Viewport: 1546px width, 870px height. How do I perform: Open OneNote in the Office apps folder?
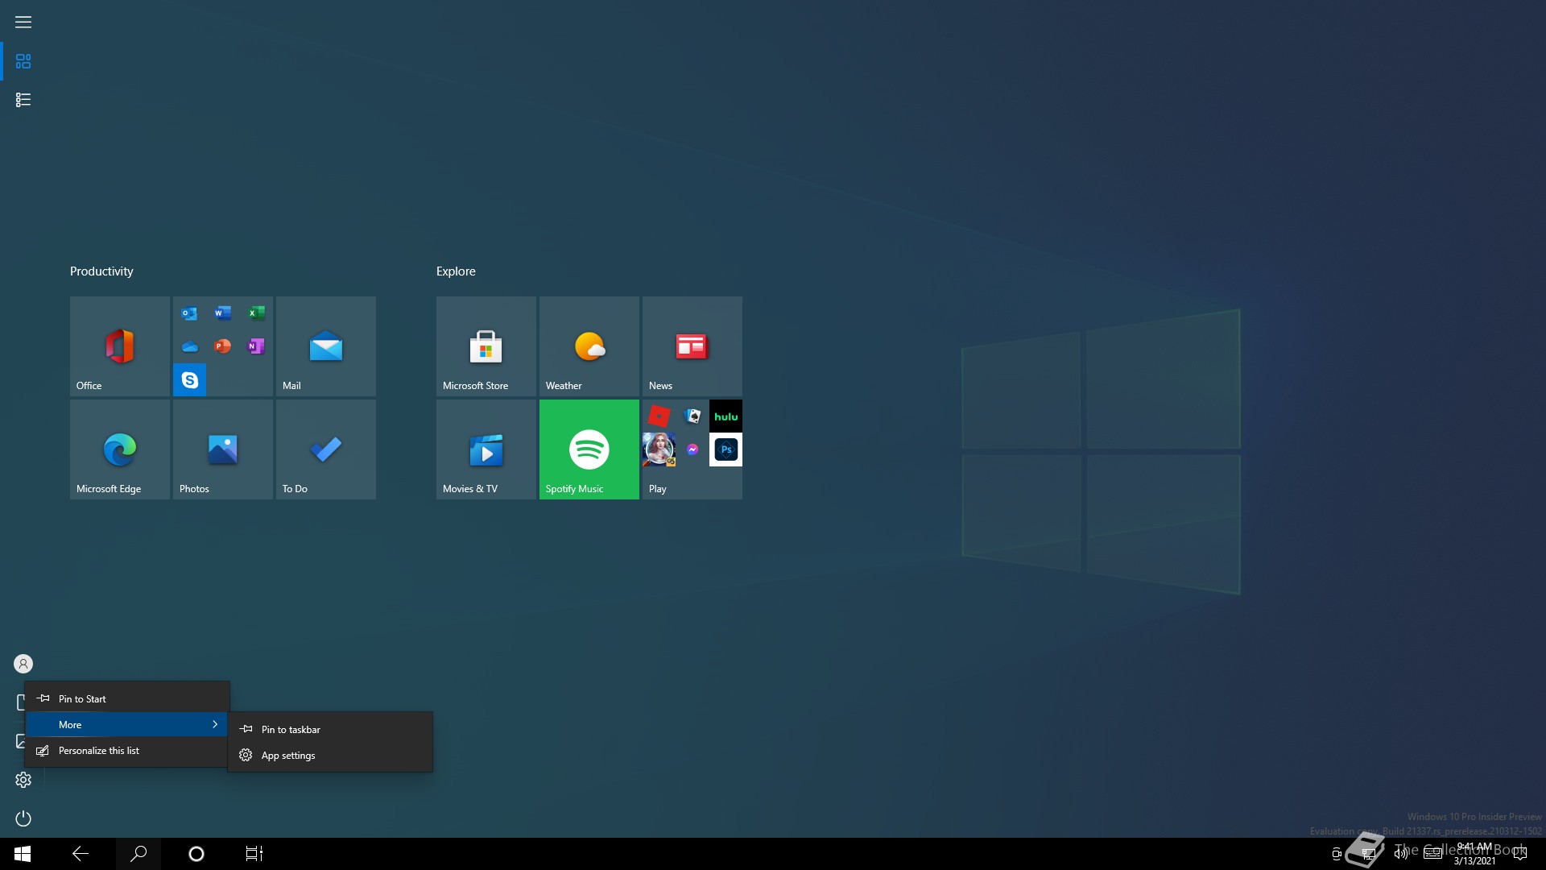[x=256, y=346]
